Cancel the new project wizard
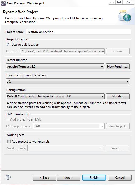 click(x=120, y=178)
